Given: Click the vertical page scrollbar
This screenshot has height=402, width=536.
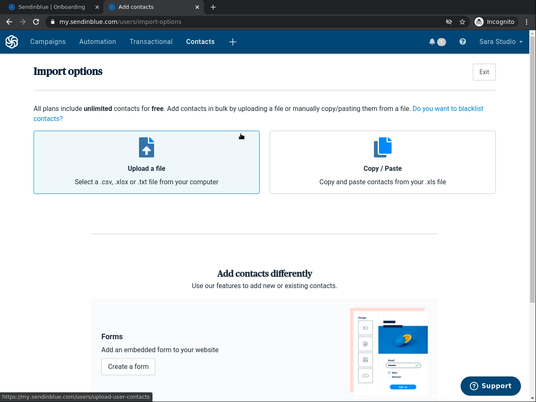Looking at the screenshot, I should point(533,169).
